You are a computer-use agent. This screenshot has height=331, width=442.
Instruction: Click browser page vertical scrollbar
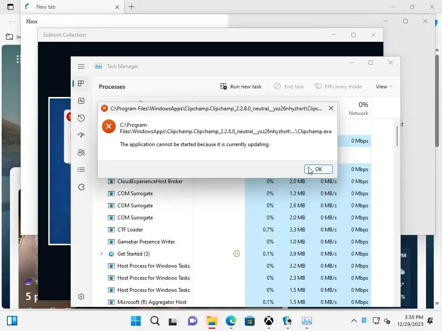coord(437,101)
